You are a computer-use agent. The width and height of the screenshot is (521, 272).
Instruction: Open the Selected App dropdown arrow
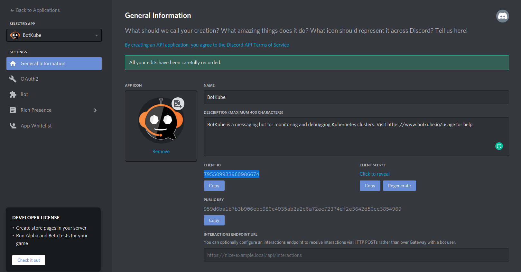tap(97, 35)
